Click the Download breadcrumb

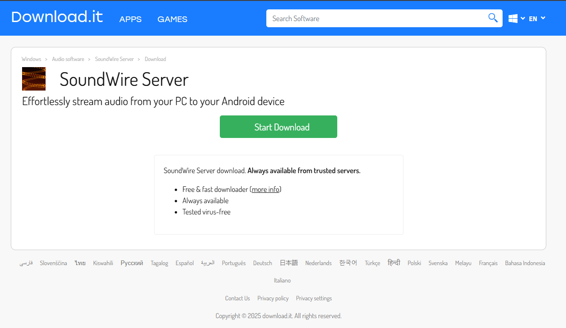tap(155, 59)
